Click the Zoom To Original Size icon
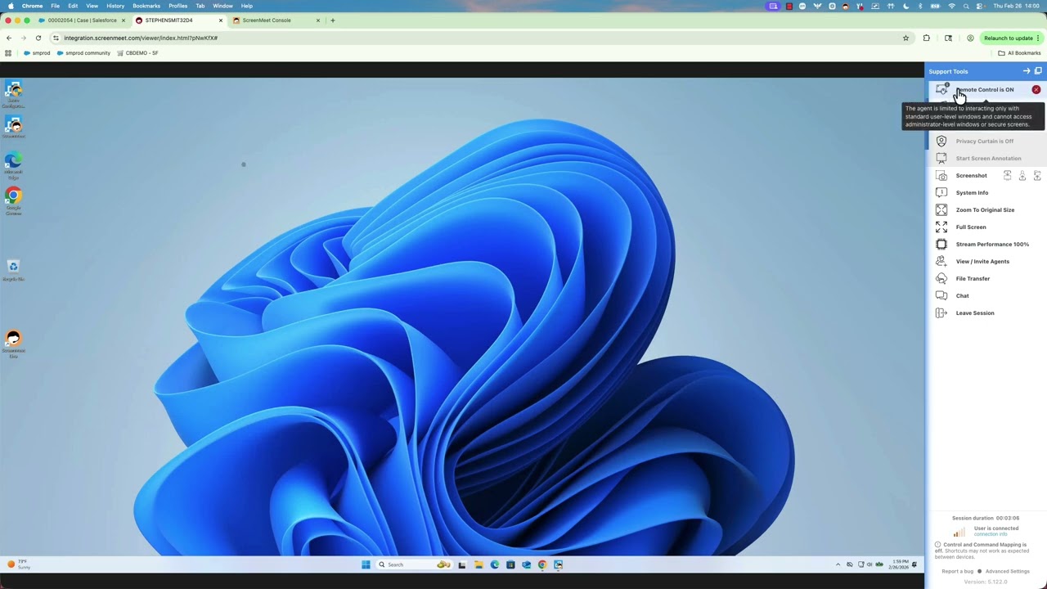This screenshot has height=589, width=1047. [941, 209]
